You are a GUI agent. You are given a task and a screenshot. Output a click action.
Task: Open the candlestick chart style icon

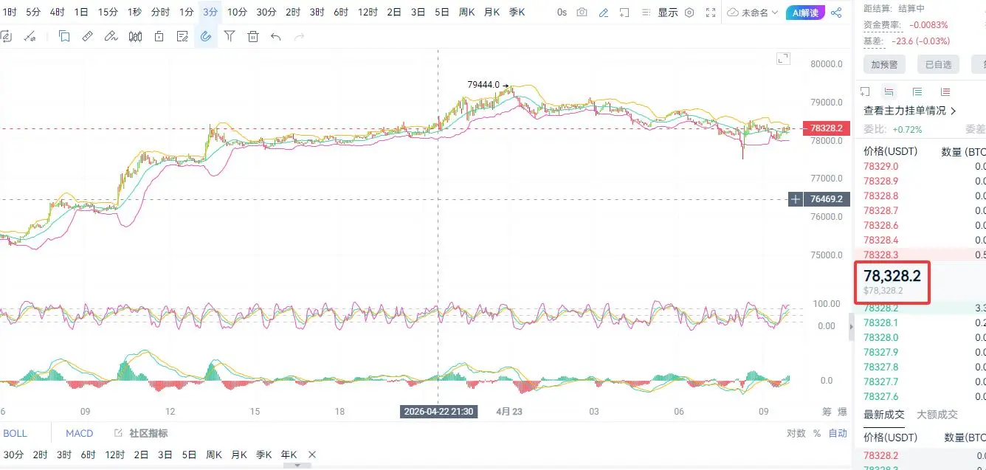point(135,36)
